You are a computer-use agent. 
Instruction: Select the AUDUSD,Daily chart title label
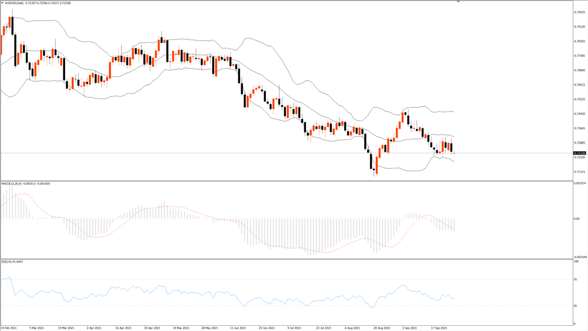click(14, 3)
